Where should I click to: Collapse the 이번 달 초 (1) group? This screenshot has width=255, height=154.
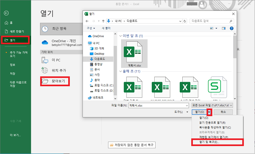(x=120, y=36)
